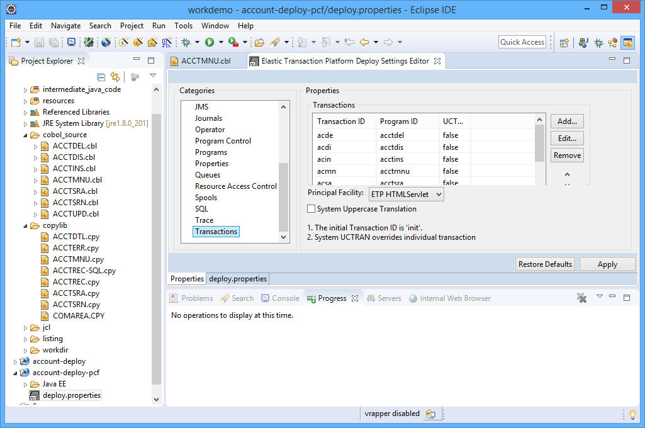Image resolution: width=645 pixels, height=428 pixels.
Task: Click the Last Edit Location icon
Action: (x=349, y=42)
